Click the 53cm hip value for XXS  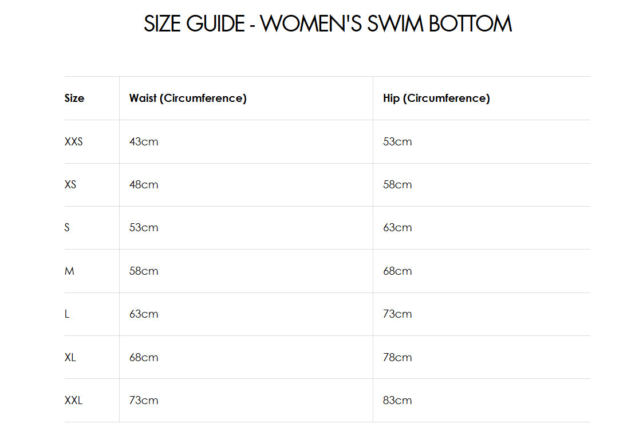397,142
